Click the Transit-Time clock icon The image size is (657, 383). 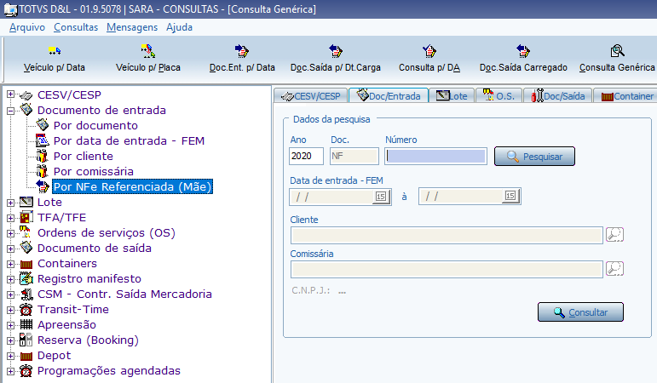point(26,309)
